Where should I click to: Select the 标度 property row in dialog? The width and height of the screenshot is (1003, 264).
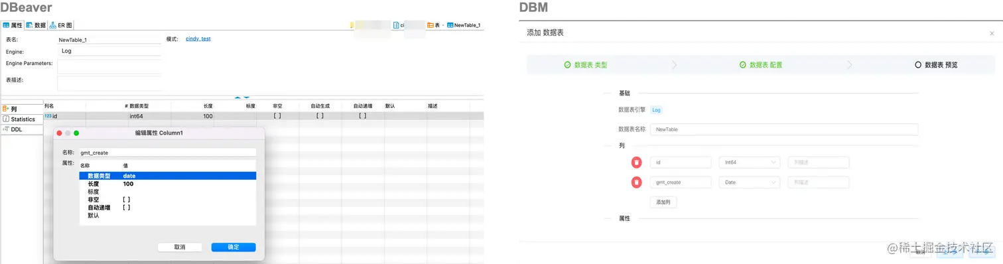click(x=168, y=192)
